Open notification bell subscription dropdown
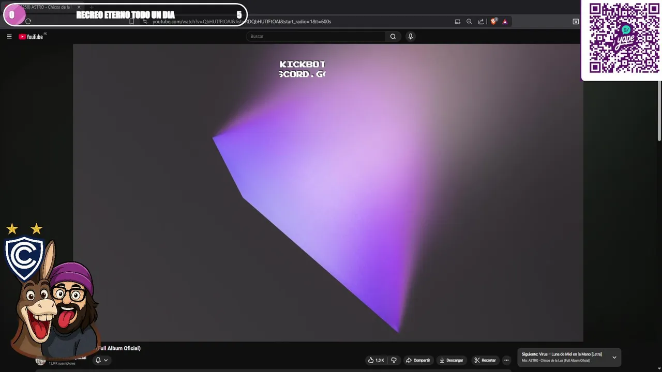Screen dimensions: 662x372 pyautogui.click(x=101, y=360)
